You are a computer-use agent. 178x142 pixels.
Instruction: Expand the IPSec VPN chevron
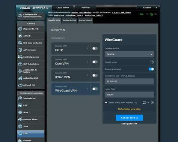(x=87, y=75)
